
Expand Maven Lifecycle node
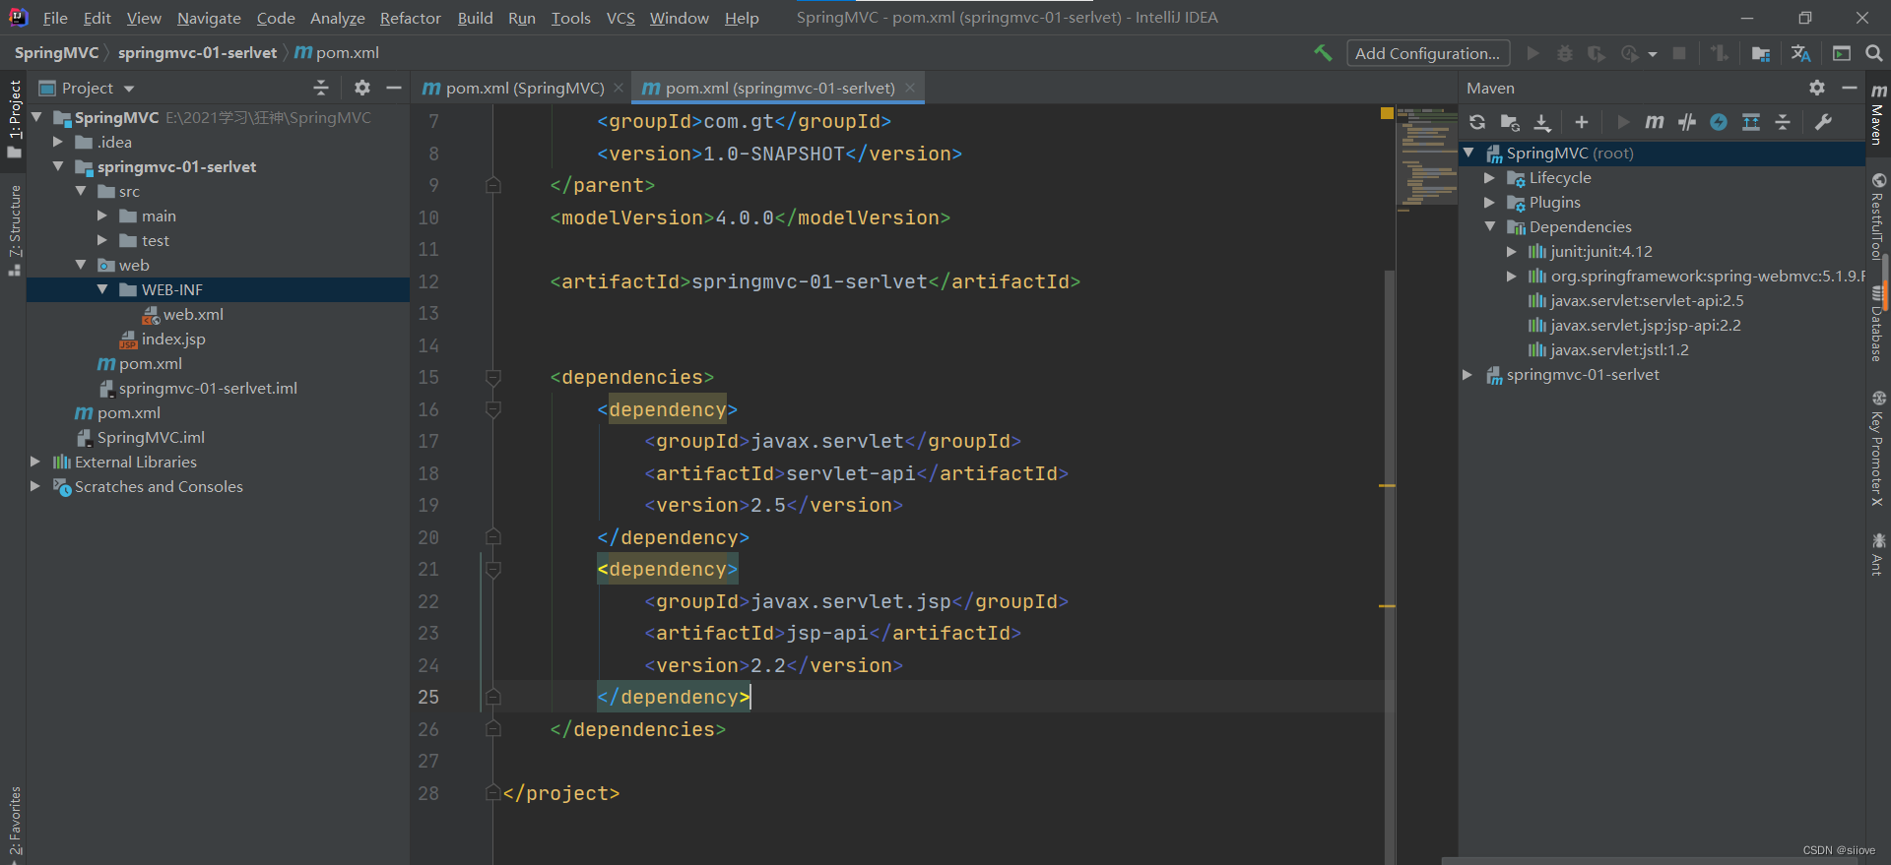(x=1489, y=178)
